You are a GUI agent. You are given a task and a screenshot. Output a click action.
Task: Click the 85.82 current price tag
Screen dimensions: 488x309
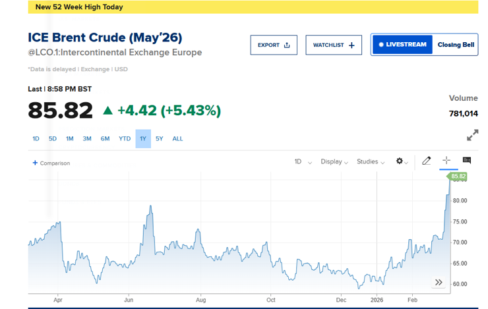point(458,176)
